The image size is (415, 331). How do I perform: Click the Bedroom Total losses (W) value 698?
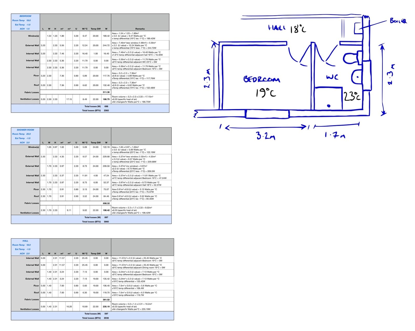click(x=106, y=106)
